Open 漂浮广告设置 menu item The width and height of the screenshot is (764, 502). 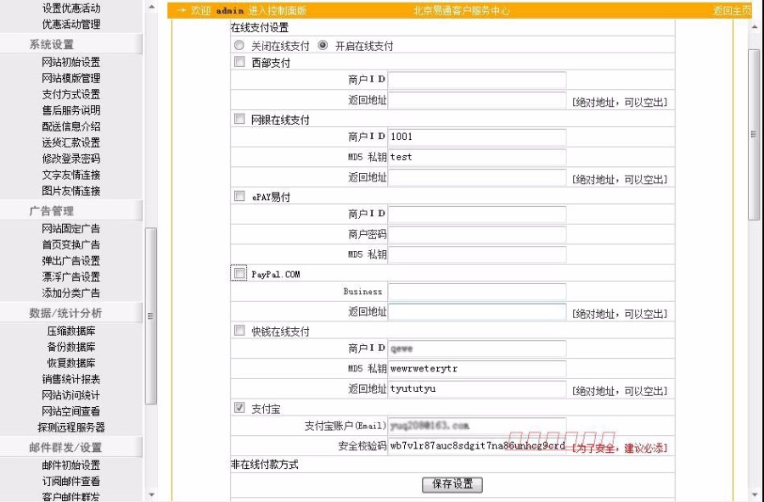(71, 276)
